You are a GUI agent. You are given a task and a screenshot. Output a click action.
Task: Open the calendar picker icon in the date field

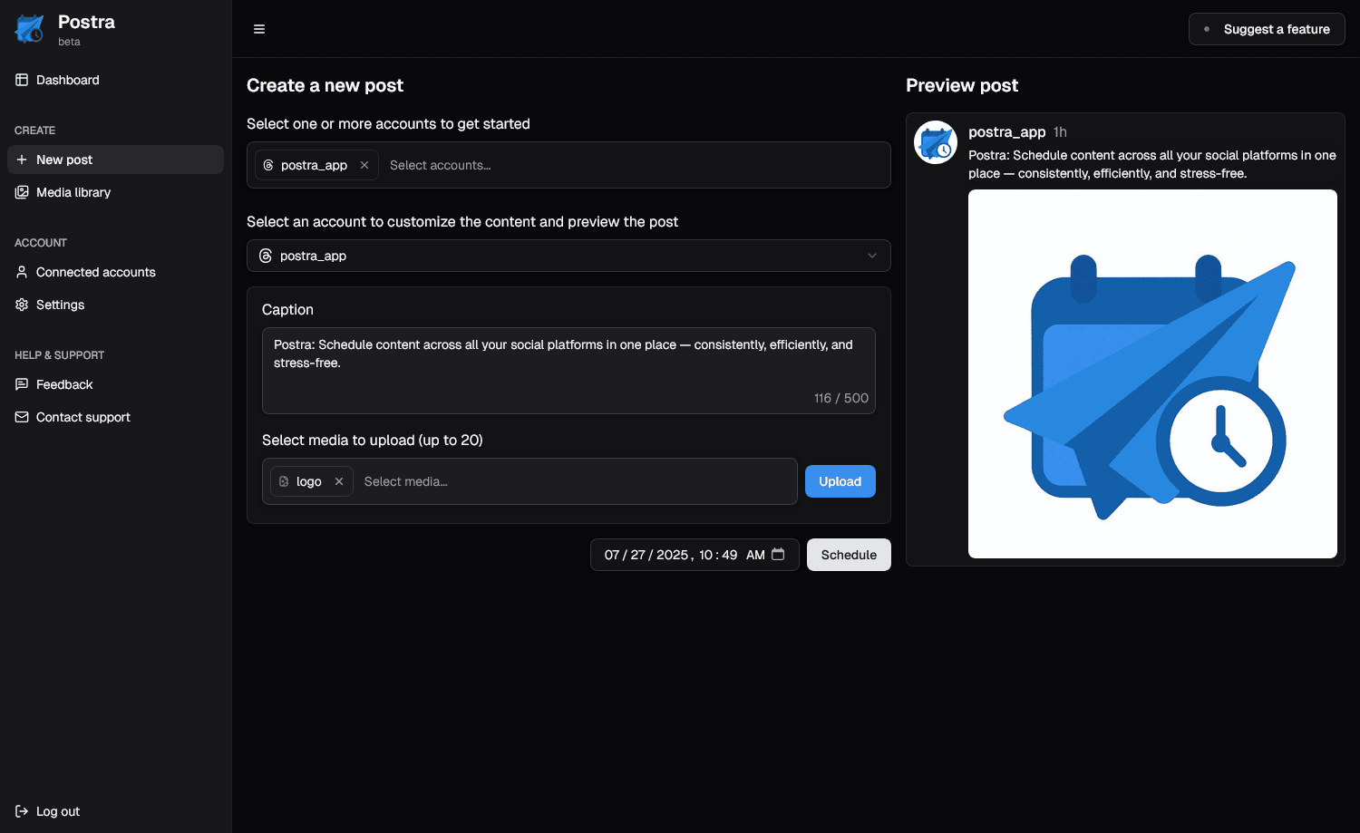pos(778,554)
